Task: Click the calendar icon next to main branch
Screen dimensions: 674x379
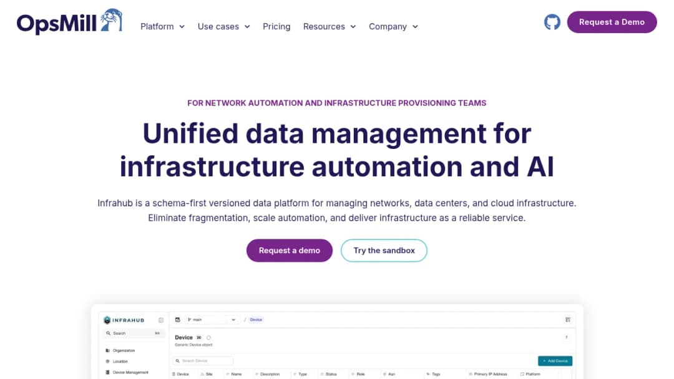Action: click(x=177, y=320)
